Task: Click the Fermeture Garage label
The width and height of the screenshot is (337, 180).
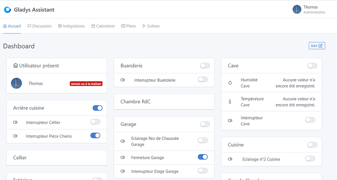Action: 147,157
